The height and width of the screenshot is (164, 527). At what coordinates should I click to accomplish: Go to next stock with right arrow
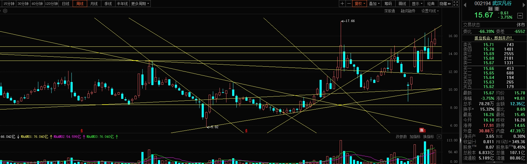(524, 5)
